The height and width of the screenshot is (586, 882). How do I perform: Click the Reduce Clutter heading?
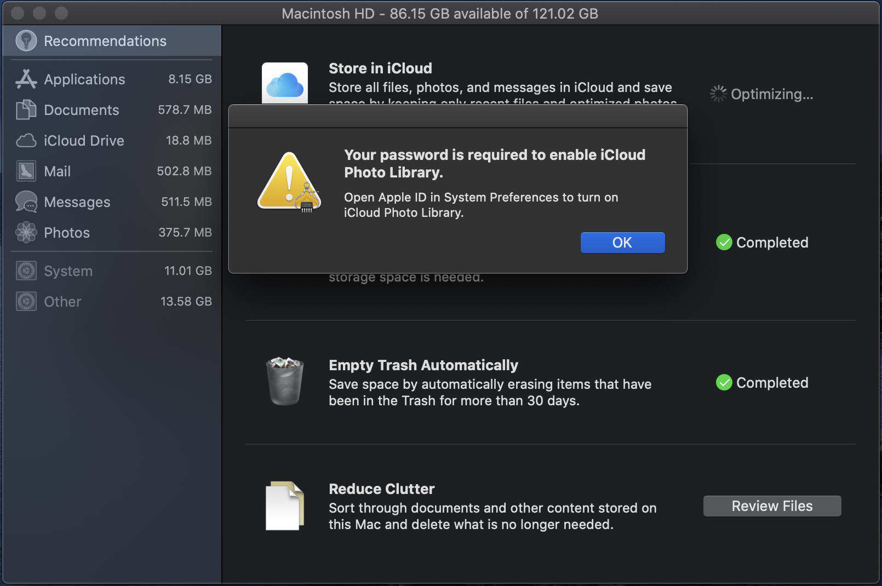(382, 489)
